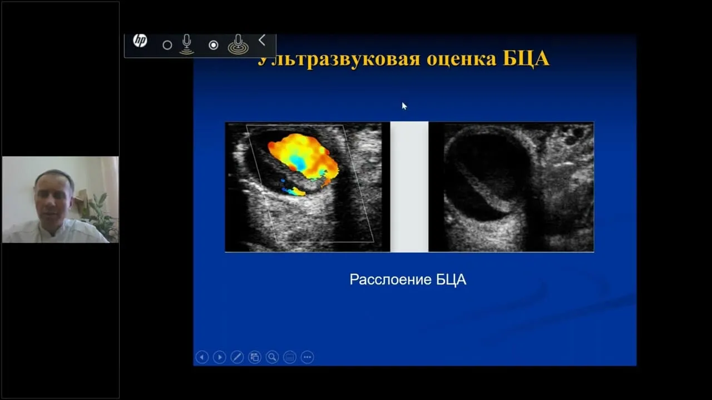This screenshot has width=712, height=400.
Task: Toggle subtitles in slideshow controls
Action: (x=290, y=357)
